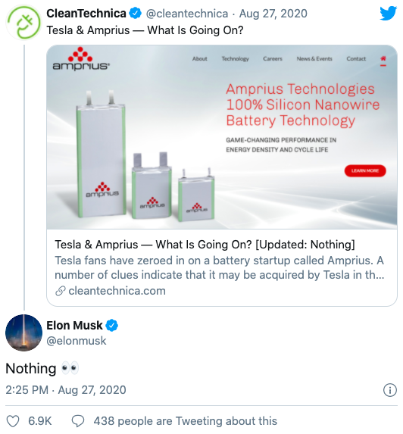Click the Twitter bird logo

coord(388,14)
